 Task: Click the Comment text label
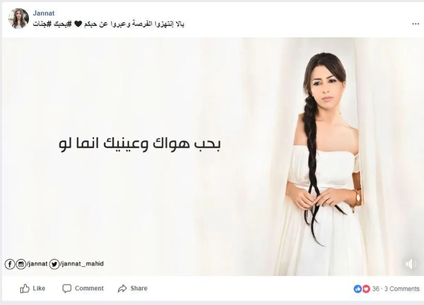click(89, 288)
